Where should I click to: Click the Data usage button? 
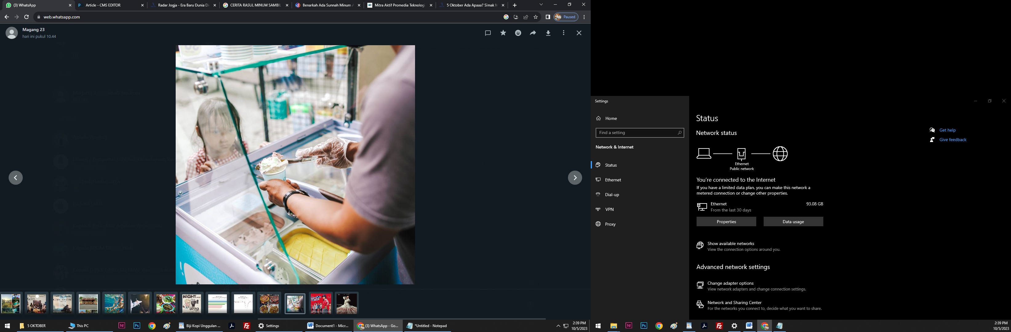pyautogui.click(x=793, y=222)
